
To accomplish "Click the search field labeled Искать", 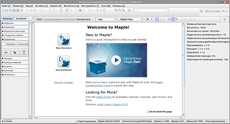I will click(151, 10).
